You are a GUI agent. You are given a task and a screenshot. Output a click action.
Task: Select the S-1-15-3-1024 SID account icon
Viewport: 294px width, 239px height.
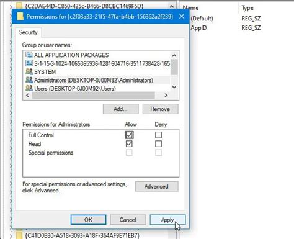point(29,63)
